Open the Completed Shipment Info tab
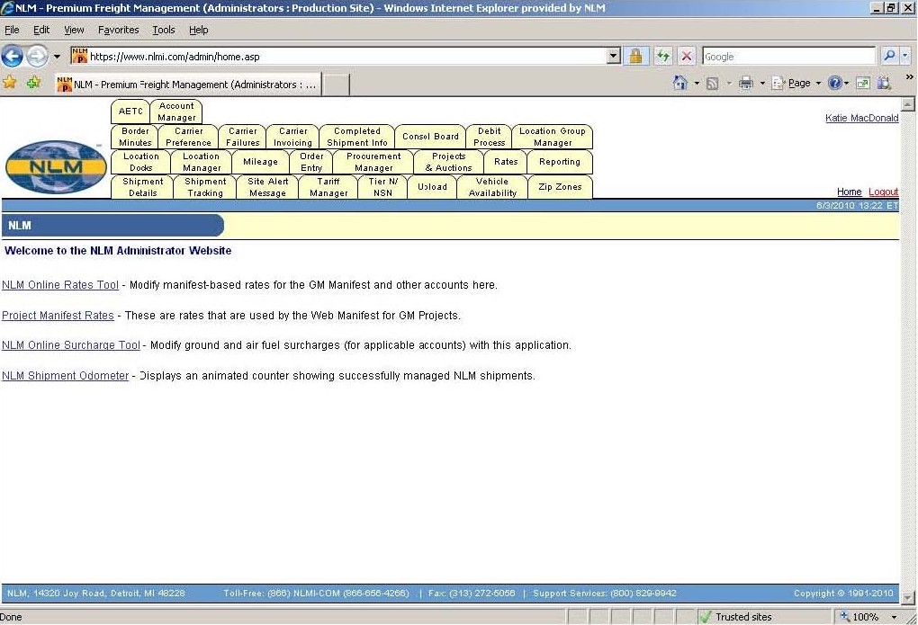Screen dimensions: 918x625 coord(357,137)
